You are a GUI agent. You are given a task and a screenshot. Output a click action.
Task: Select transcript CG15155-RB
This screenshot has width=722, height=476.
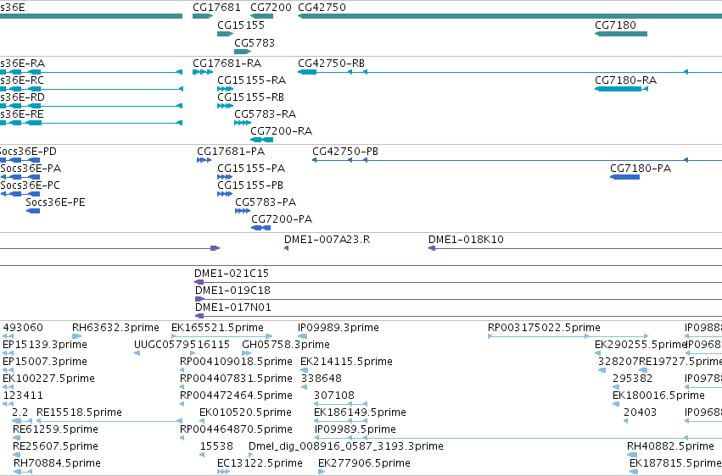point(250,97)
